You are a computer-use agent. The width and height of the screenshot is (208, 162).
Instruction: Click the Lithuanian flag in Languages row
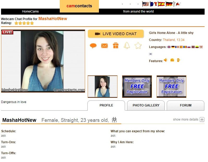197,47
